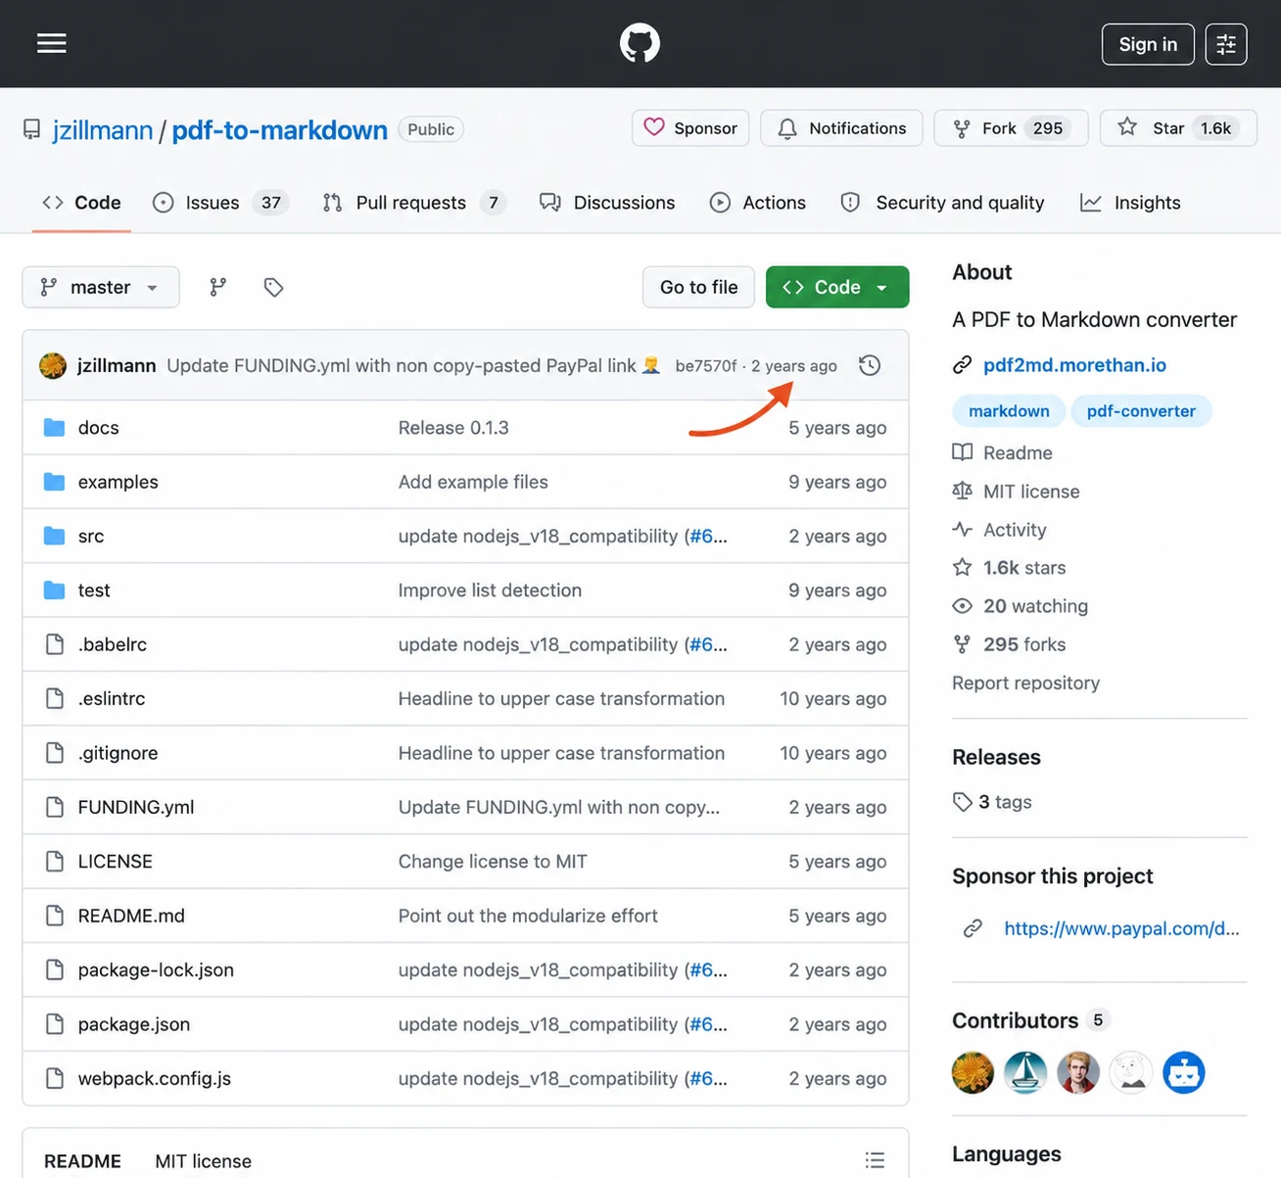Fork the repository
Image resolution: width=1281 pixels, height=1178 pixels.
tap(1011, 128)
